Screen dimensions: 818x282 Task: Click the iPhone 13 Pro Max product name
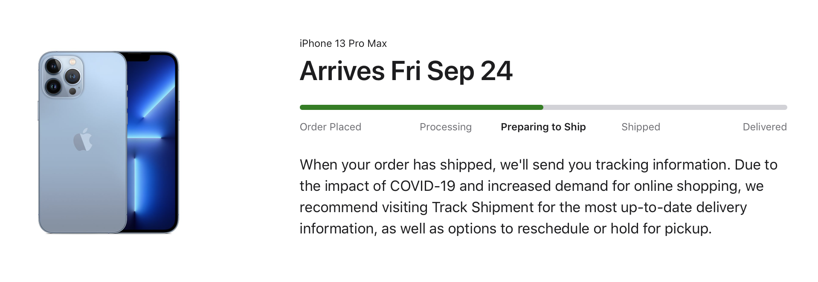tap(343, 43)
